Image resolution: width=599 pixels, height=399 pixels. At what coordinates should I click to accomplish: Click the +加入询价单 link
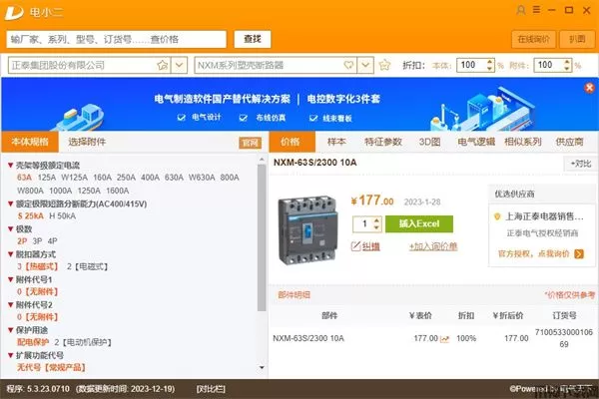point(433,247)
